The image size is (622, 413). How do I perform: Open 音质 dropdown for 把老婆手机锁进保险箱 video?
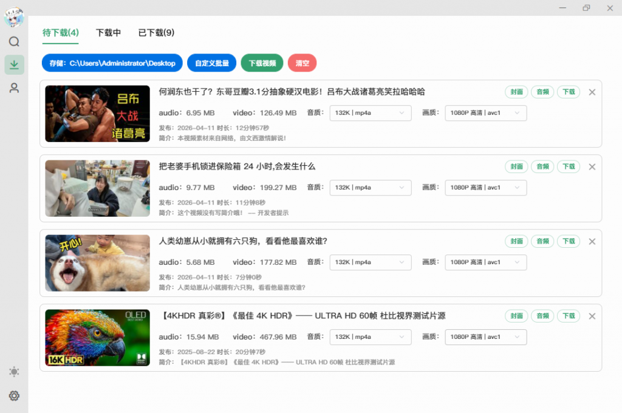click(x=371, y=188)
